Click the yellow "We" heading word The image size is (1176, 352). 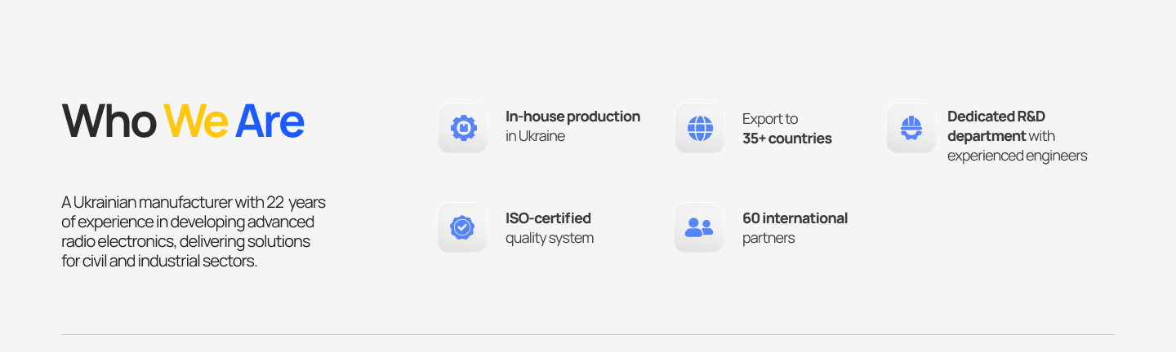pyautogui.click(x=196, y=121)
